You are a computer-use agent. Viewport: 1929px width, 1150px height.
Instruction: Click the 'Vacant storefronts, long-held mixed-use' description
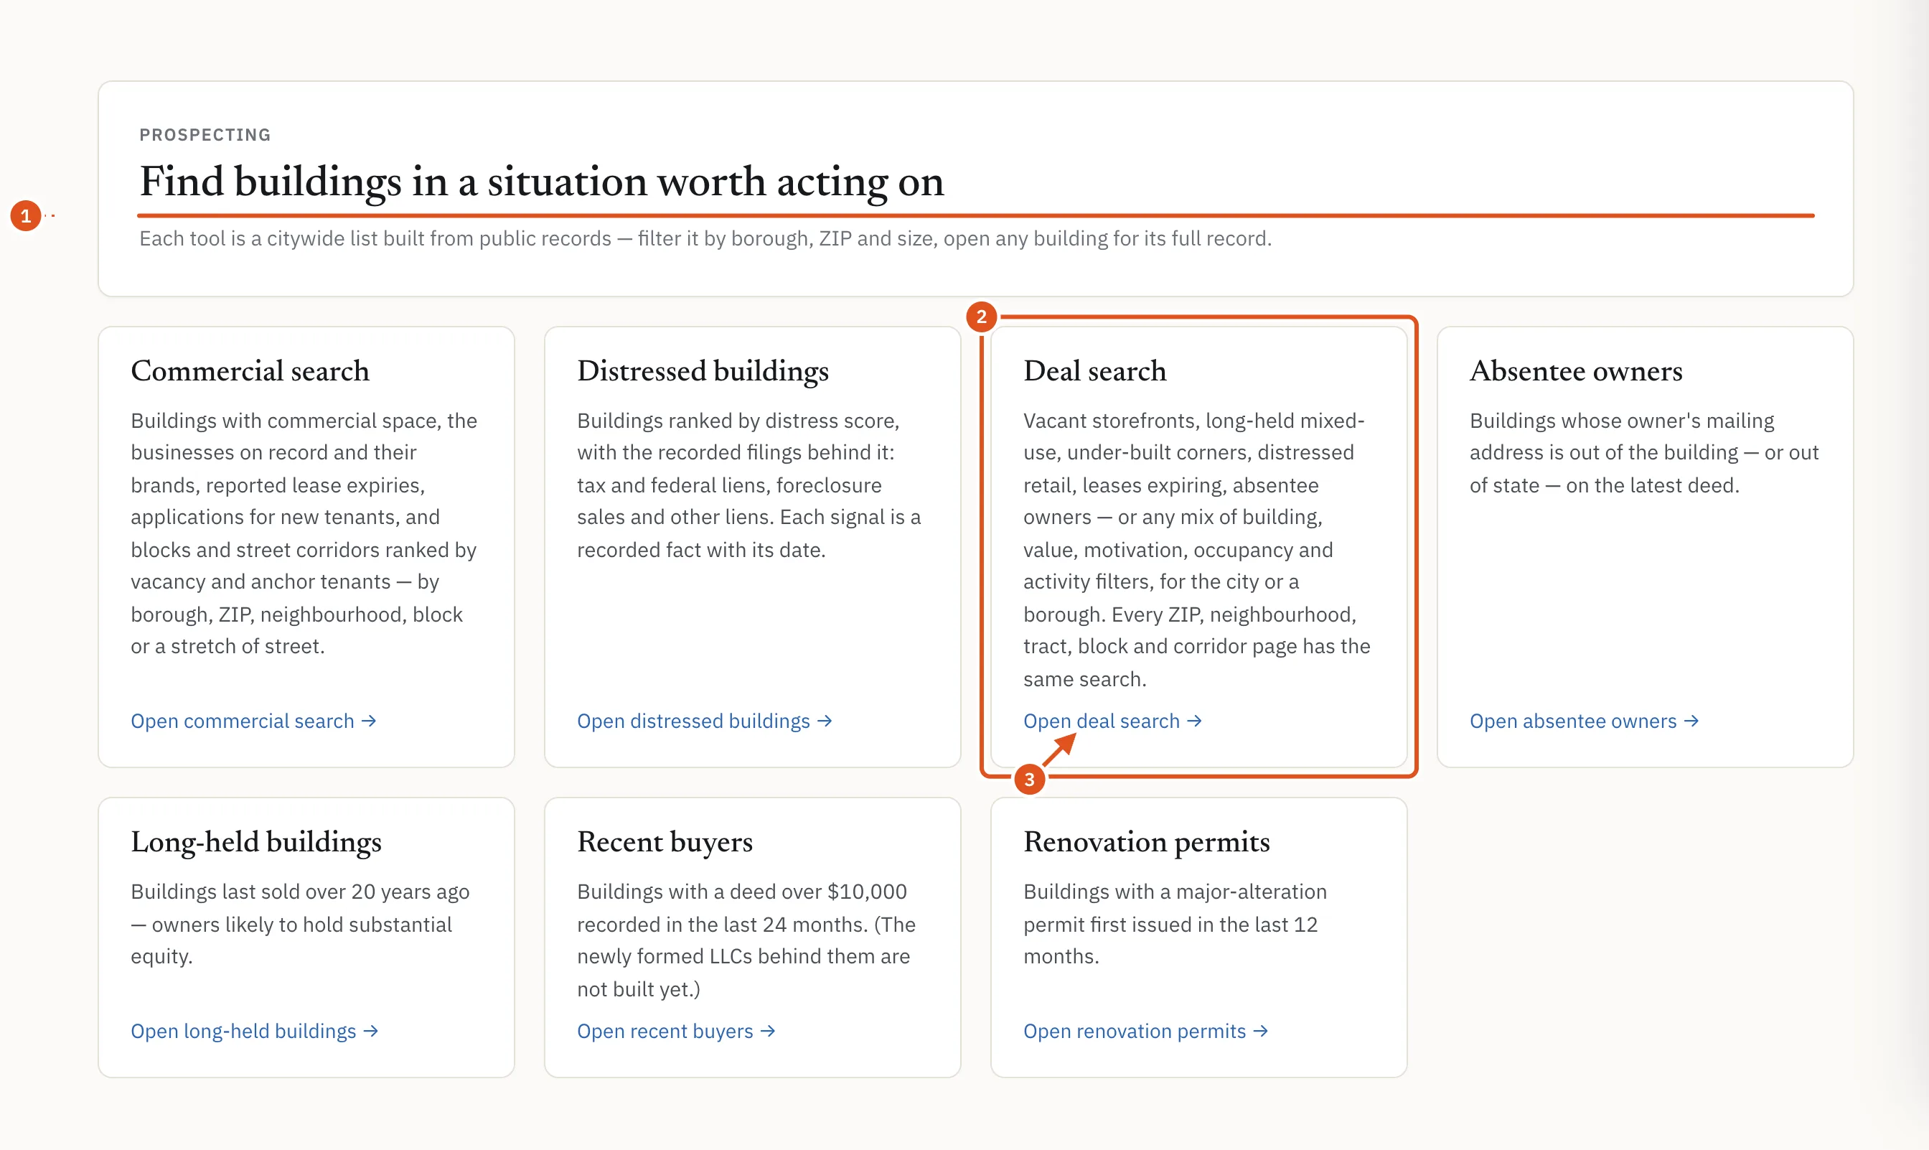click(x=1197, y=549)
